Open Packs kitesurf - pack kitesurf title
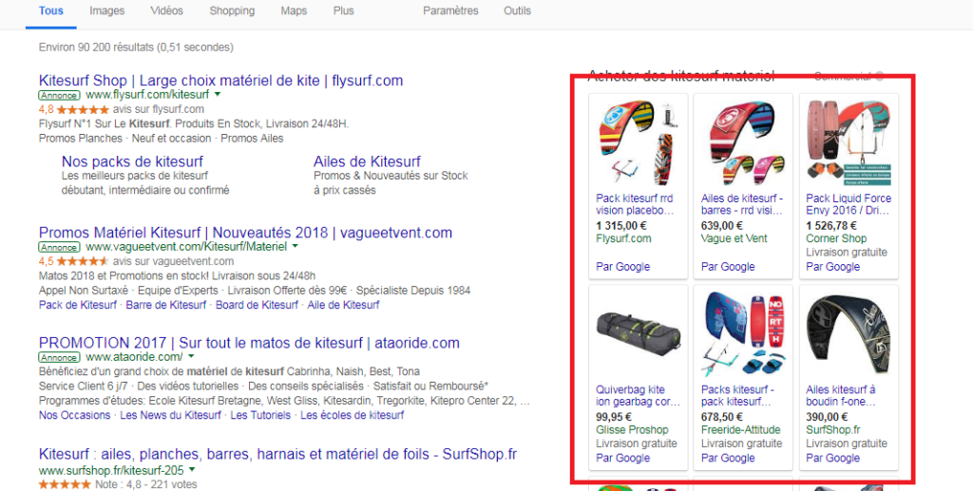 point(736,396)
